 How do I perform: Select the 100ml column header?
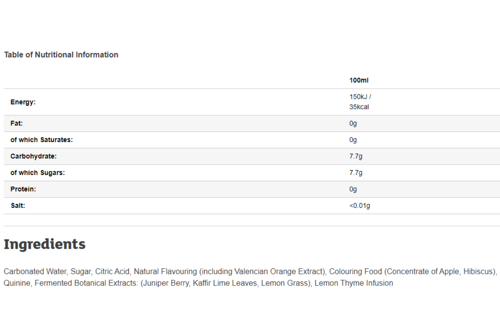pos(359,80)
